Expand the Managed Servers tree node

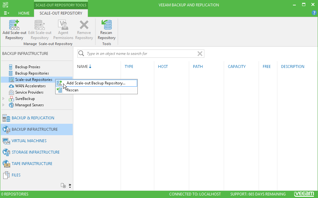tap(3, 105)
